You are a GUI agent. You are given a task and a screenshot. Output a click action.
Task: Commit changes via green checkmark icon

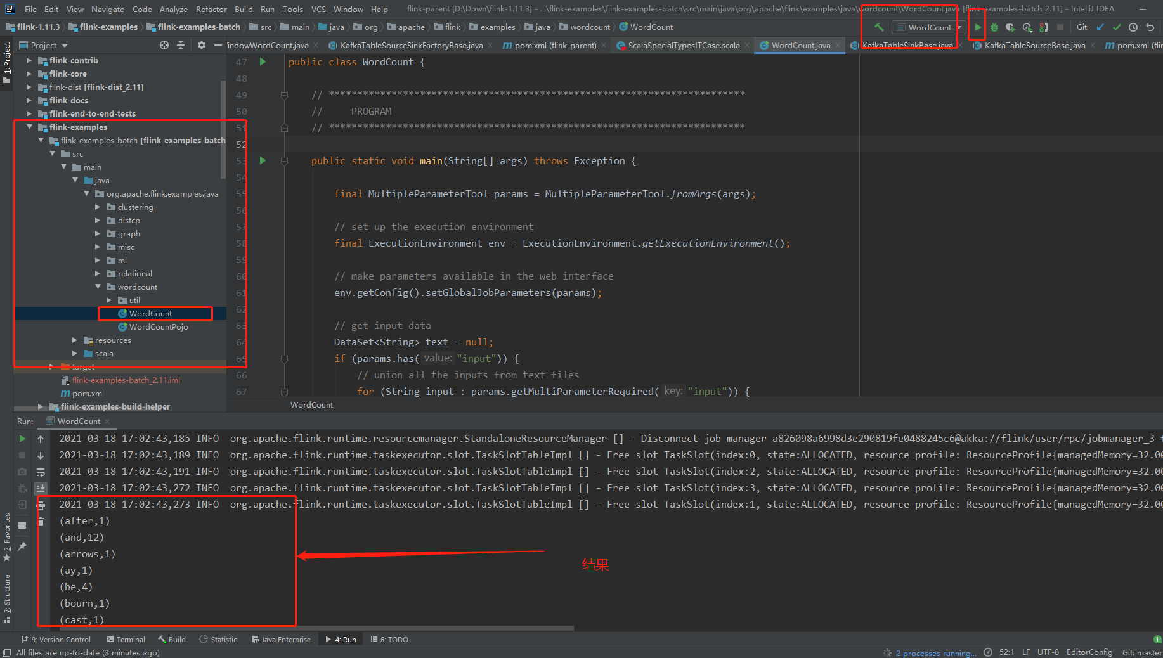point(1117,28)
